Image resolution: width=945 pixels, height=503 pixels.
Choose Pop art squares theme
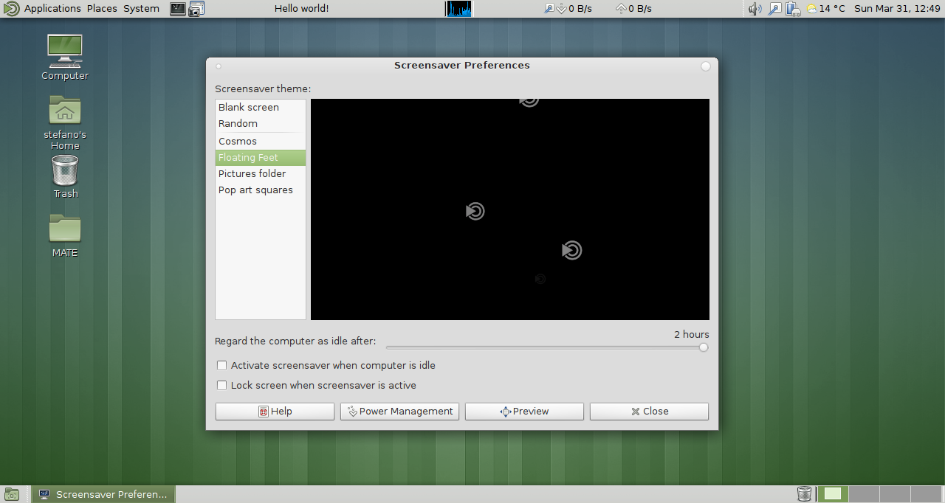click(x=261, y=190)
